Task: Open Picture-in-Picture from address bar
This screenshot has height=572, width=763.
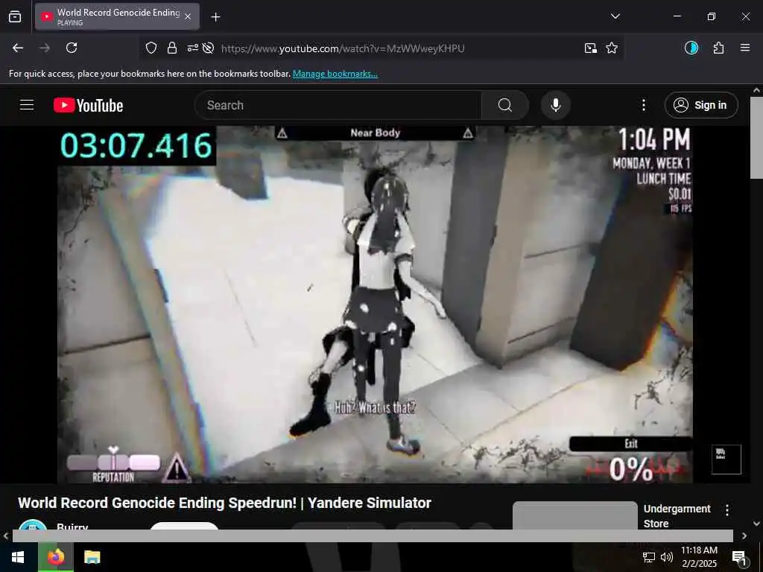Action: [591, 48]
